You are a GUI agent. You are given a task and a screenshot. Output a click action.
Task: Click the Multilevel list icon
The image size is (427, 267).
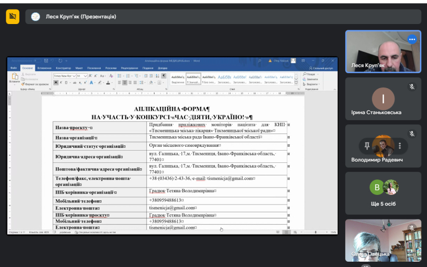point(137,76)
